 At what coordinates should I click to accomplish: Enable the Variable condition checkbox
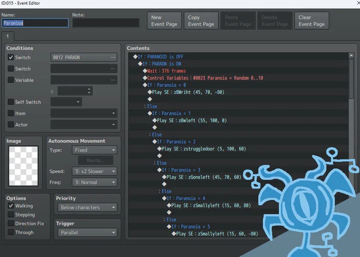(x=11, y=80)
